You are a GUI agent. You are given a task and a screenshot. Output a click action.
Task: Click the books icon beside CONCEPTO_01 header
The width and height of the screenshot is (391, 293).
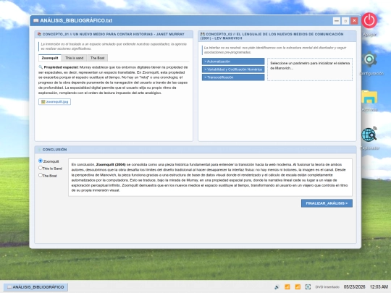39,34
